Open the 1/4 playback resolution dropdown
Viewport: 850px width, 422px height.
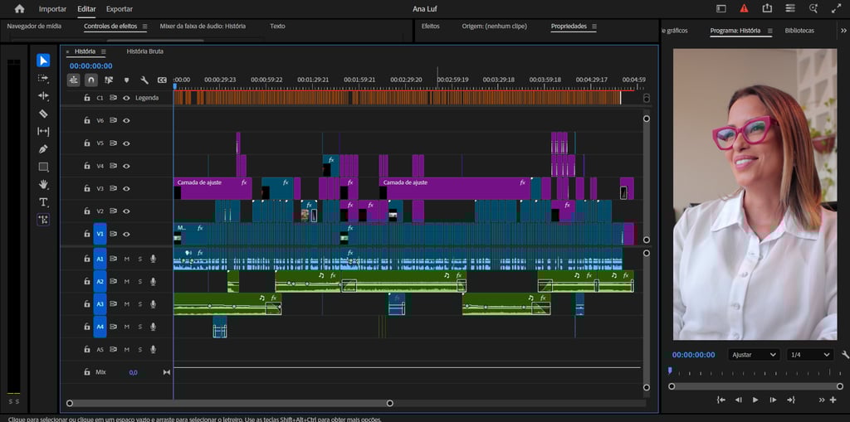click(x=809, y=355)
